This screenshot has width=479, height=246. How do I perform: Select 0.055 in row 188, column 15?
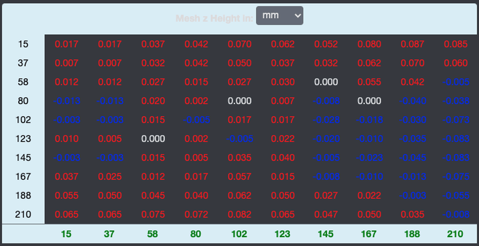(x=67, y=195)
